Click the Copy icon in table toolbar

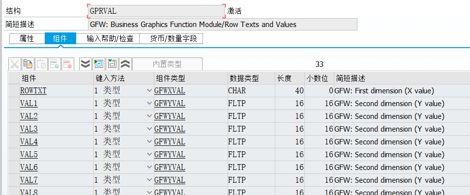click(28, 64)
